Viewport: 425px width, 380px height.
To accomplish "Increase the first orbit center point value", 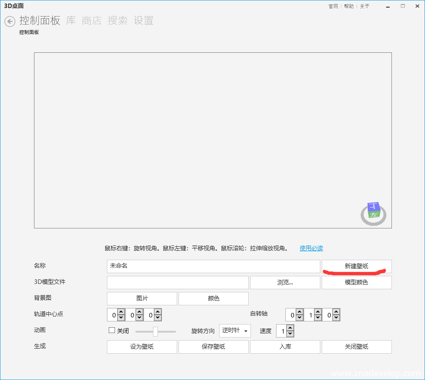I will [x=121, y=312].
